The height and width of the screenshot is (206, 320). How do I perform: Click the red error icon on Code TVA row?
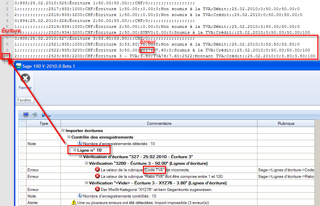tap(98, 169)
